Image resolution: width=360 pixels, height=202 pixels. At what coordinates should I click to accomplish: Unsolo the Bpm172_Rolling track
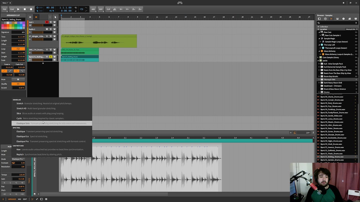click(x=51, y=57)
